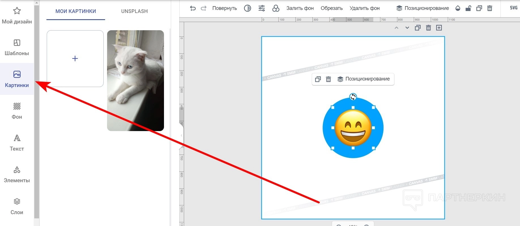Open the Текст text tool section

[x=17, y=143]
